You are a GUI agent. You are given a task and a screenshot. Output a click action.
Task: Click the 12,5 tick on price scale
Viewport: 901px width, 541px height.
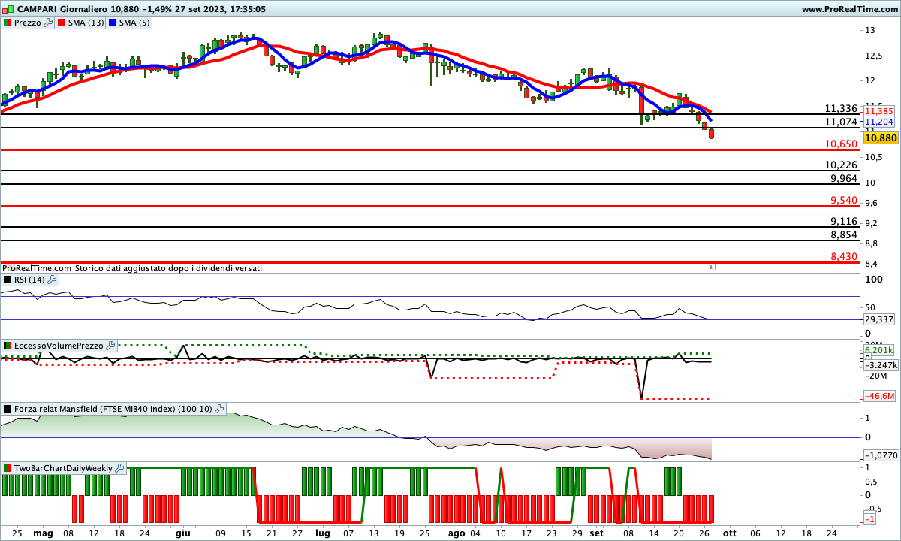[x=873, y=56]
